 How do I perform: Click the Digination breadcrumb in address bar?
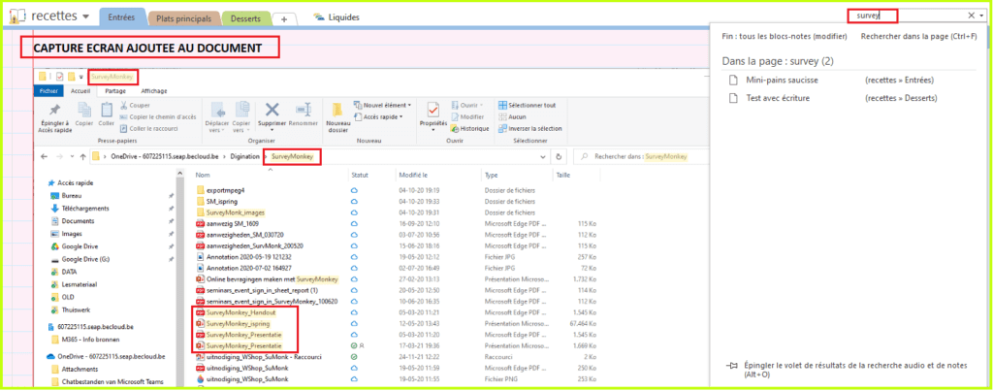[245, 156]
